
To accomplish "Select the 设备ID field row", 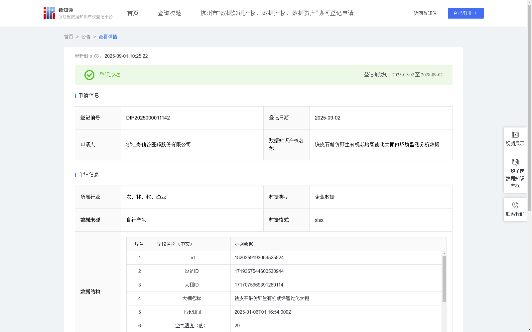I will tap(284, 271).
